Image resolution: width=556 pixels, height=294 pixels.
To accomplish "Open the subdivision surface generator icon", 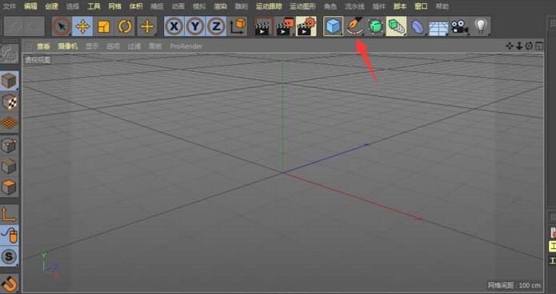I will (375, 26).
